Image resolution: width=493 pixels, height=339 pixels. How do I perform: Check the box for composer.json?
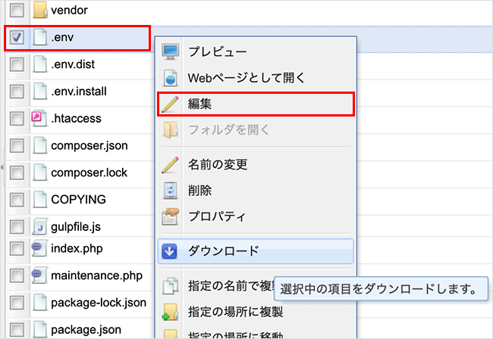tap(17, 146)
